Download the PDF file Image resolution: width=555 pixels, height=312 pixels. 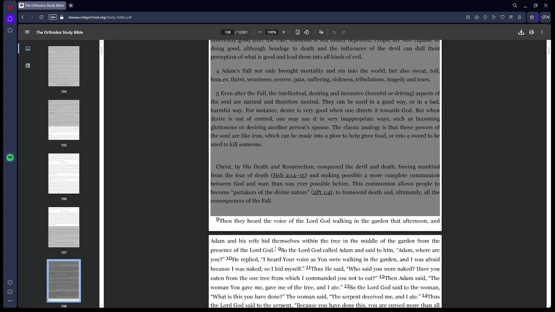[x=521, y=32]
